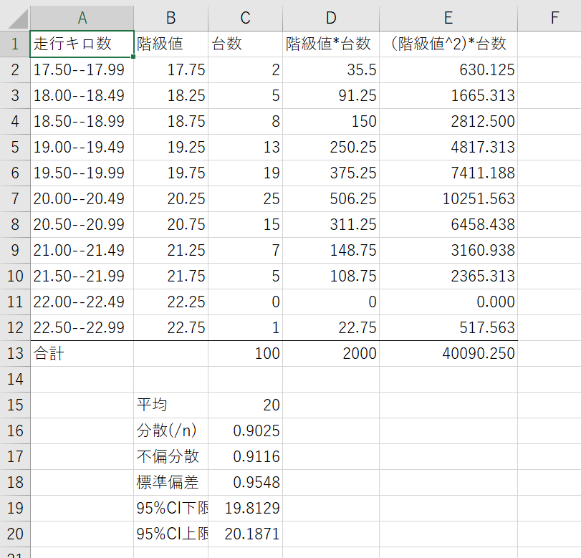Click the select-all corner triangle
Image resolution: width=581 pixels, height=558 pixels.
18,19
